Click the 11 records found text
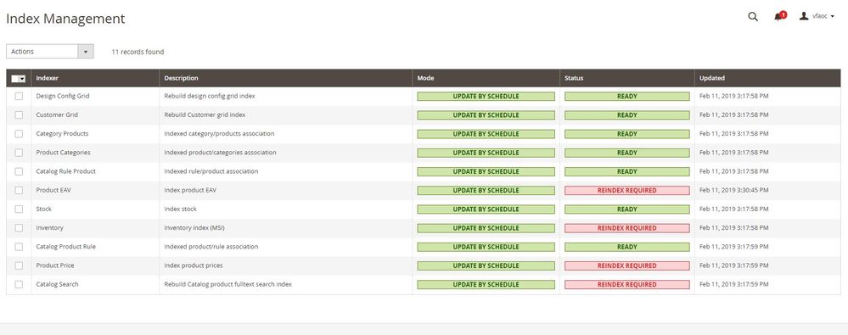 (x=138, y=52)
